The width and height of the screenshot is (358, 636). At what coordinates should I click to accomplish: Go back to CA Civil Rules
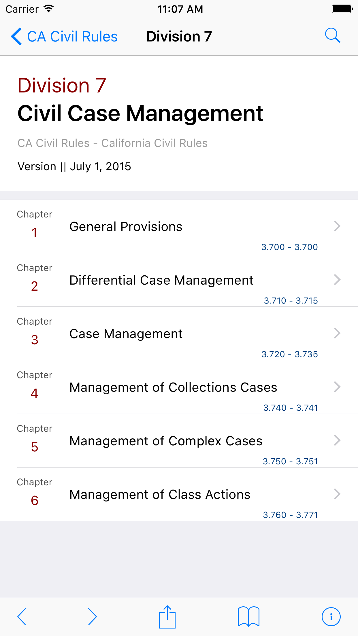[x=72, y=37]
